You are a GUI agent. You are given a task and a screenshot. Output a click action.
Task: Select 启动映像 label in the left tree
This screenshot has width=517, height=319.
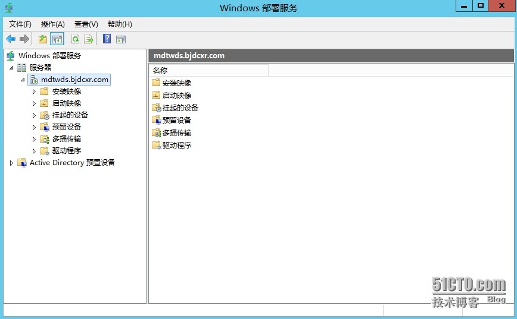pos(67,103)
